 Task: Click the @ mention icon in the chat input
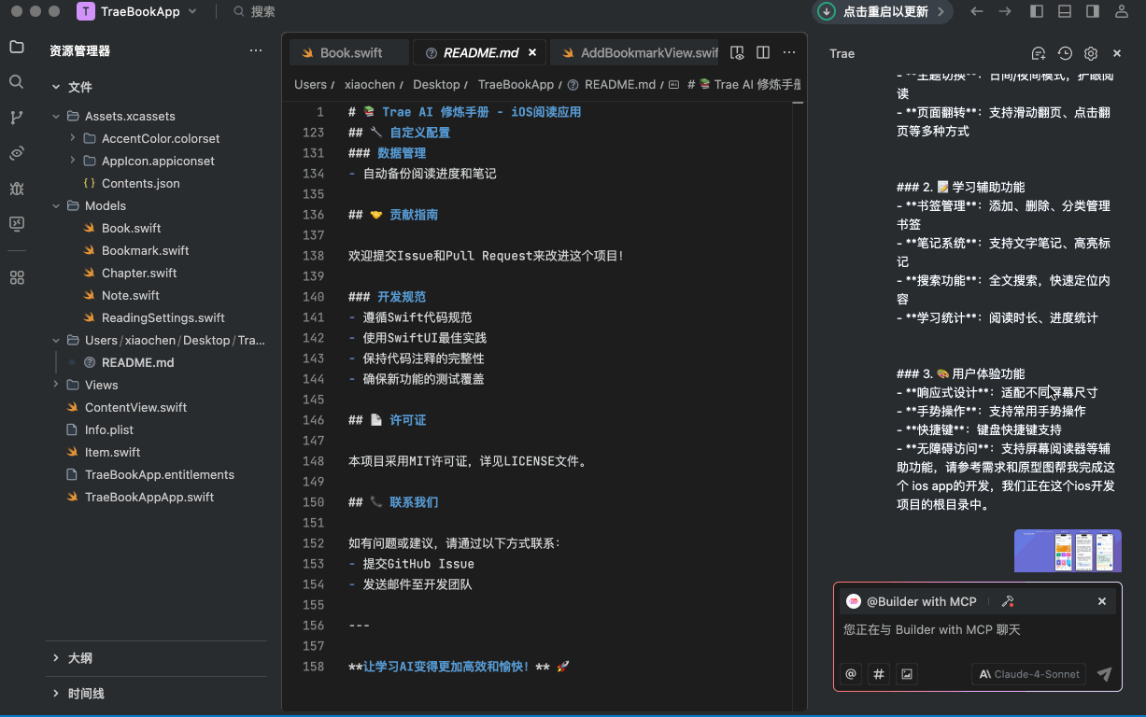coord(850,673)
